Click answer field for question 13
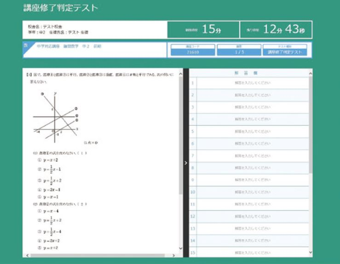This screenshot has width=340, height=264. (x=253, y=229)
